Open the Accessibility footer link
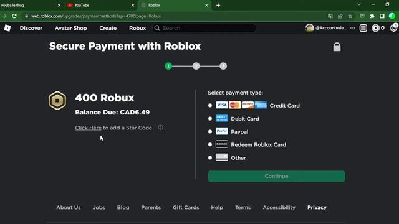The height and width of the screenshot is (224, 399). click(x=279, y=207)
